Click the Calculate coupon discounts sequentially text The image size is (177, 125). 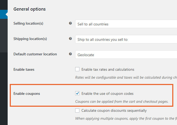[114, 111]
